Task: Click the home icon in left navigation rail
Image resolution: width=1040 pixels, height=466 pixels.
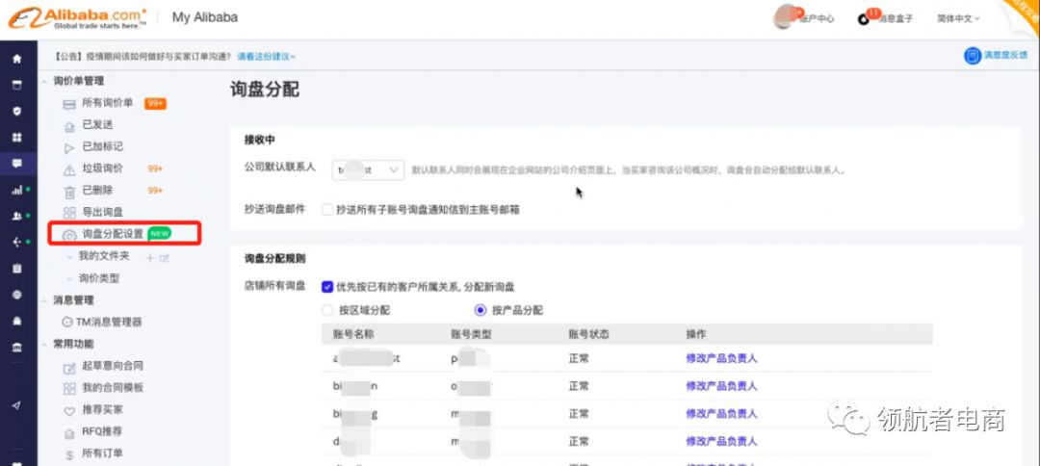Action: 16,59
